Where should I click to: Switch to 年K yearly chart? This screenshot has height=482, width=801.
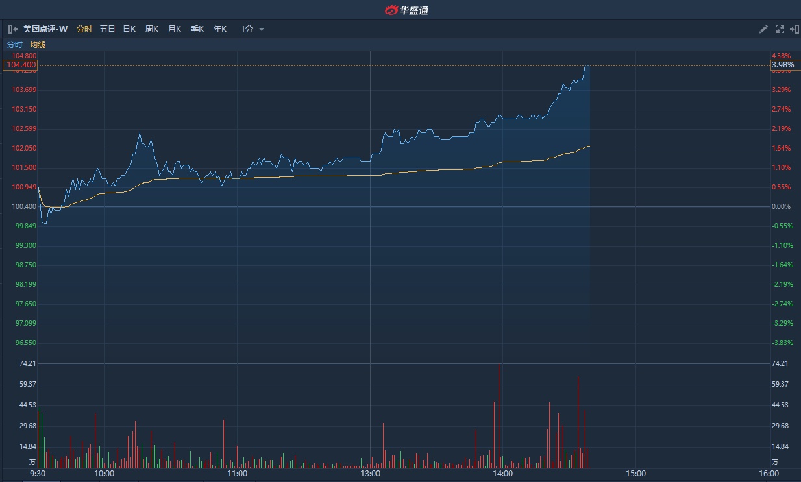(219, 29)
